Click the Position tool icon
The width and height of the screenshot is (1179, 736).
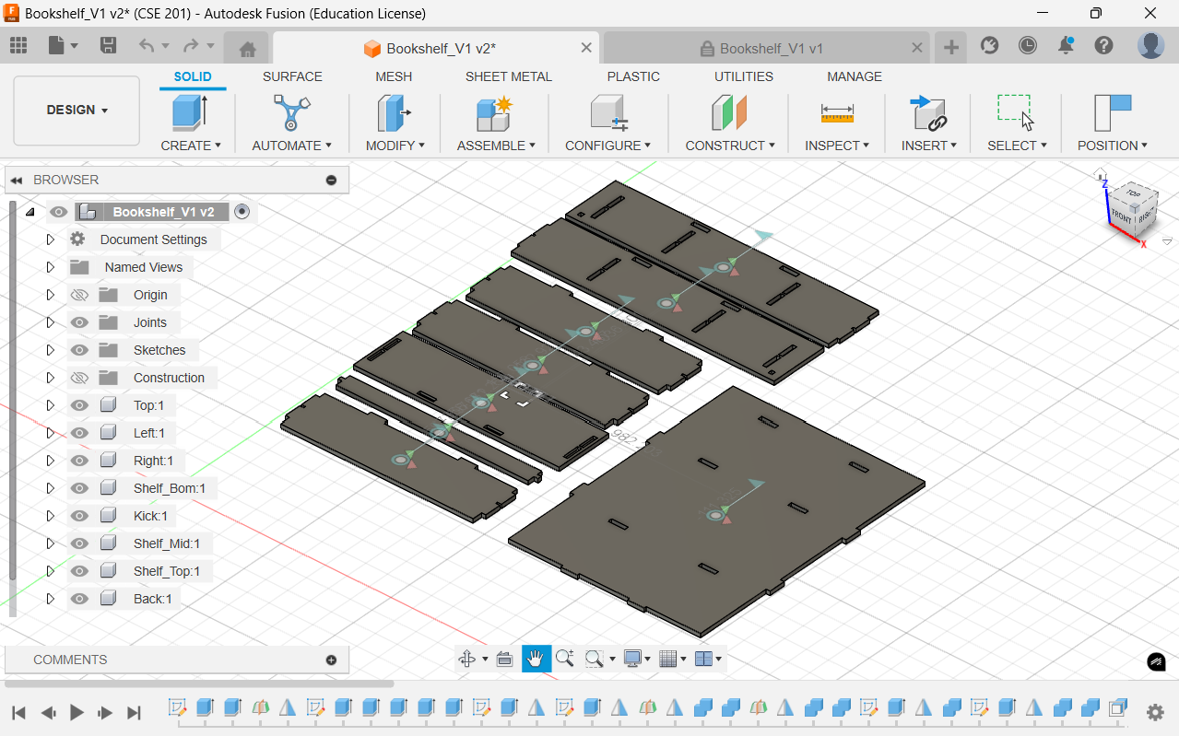pos(1113,112)
